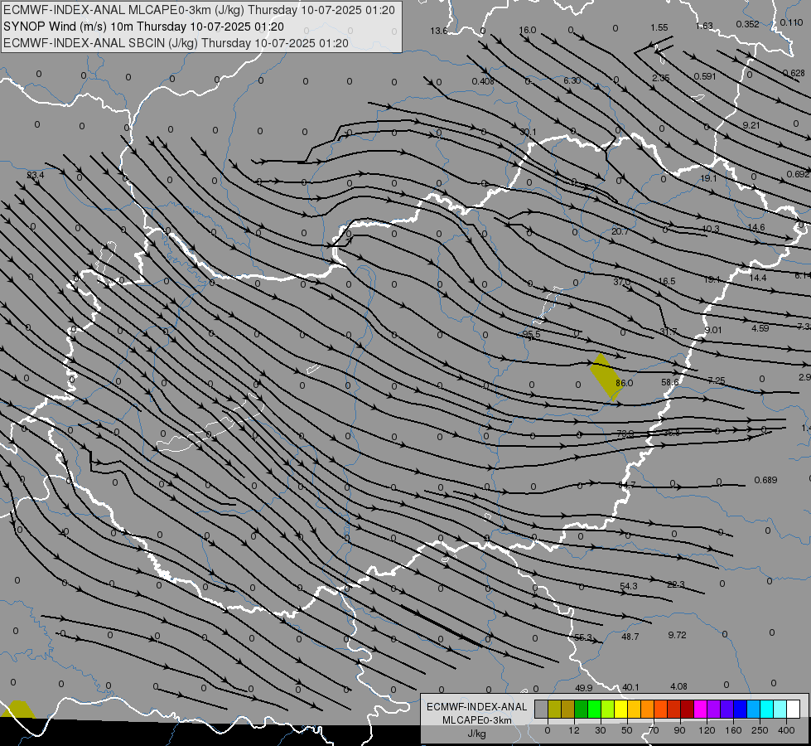Viewport: 811px width, 746px height.
Task: Click the legend tick label 12
Action: [x=574, y=730]
